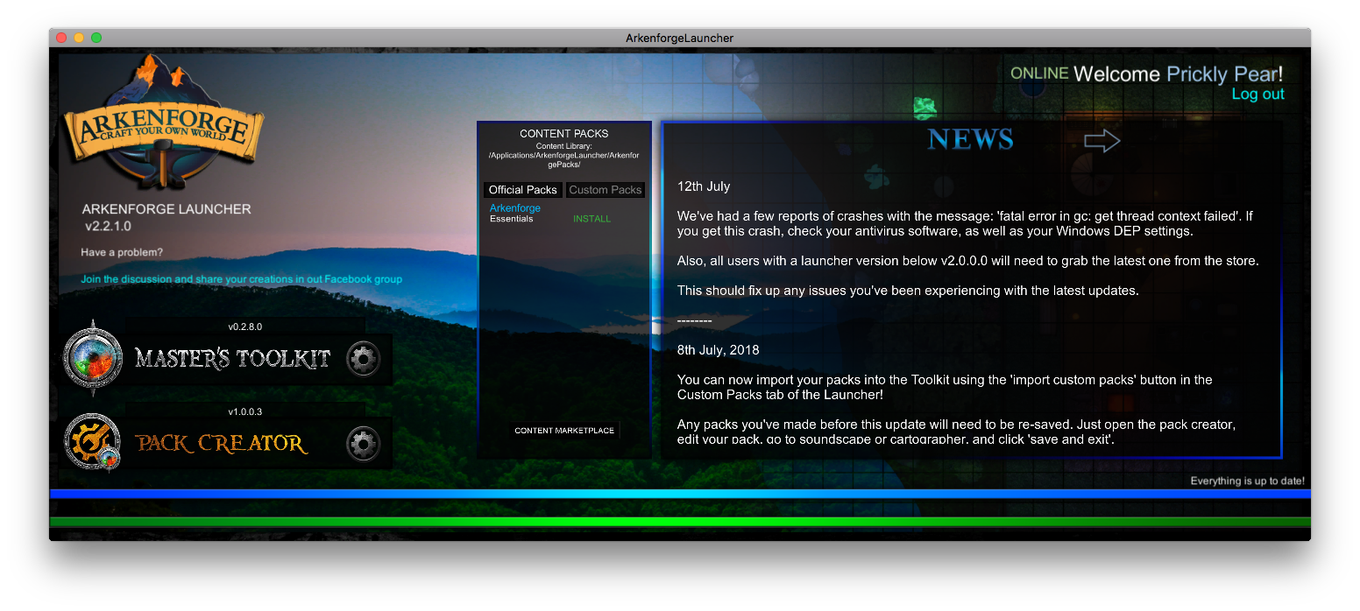Click the blue progress bar

pyautogui.click(x=680, y=494)
